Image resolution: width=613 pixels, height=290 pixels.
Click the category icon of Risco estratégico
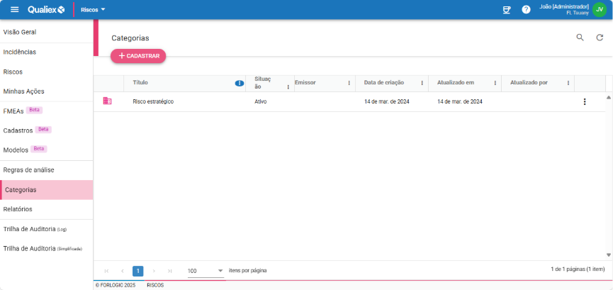(107, 101)
